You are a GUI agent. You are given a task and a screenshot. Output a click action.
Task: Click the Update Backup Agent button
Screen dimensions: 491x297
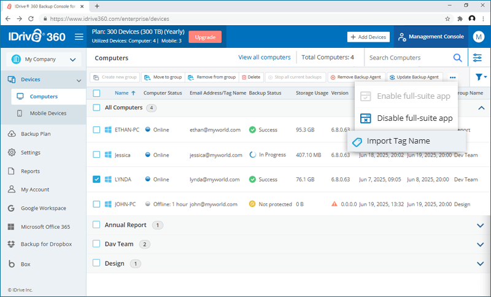(x=415, y=77)
